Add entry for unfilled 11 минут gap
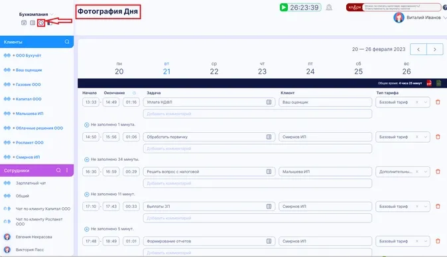This screenshot has height=257, width=447. [x=87, y=195]
